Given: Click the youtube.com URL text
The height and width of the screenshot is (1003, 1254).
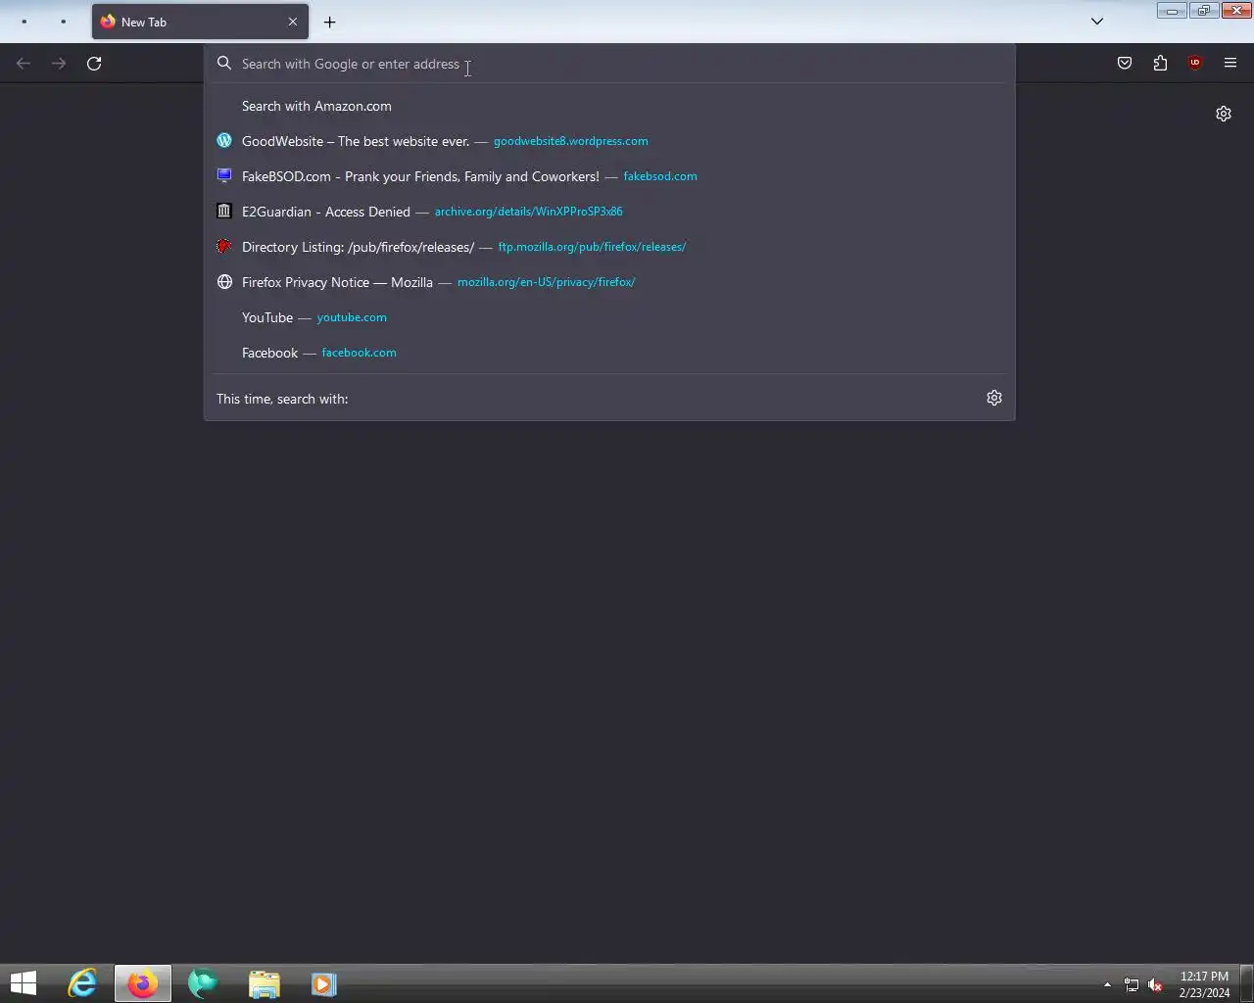Looking at the screenshot, I should point(352,317).
